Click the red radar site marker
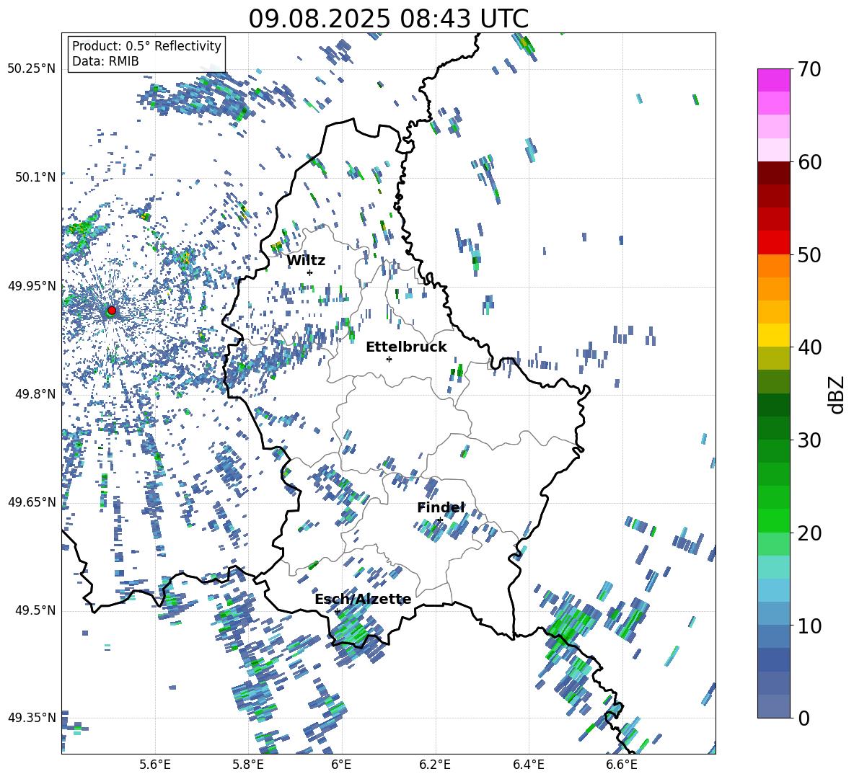The image size is (854, 779). [112, 310]
